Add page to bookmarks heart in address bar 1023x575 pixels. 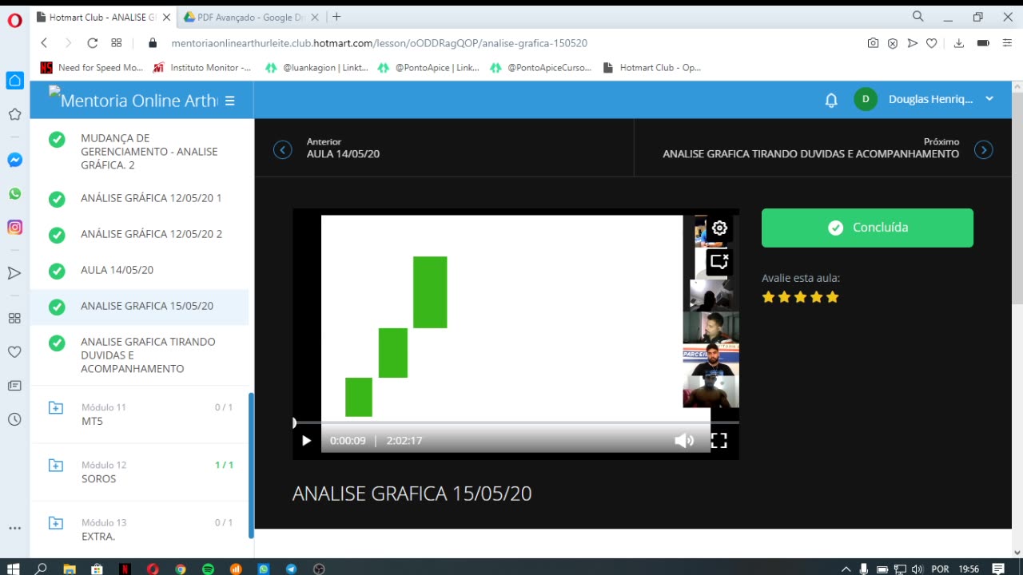pyautogui.click(x=932, y=43)
